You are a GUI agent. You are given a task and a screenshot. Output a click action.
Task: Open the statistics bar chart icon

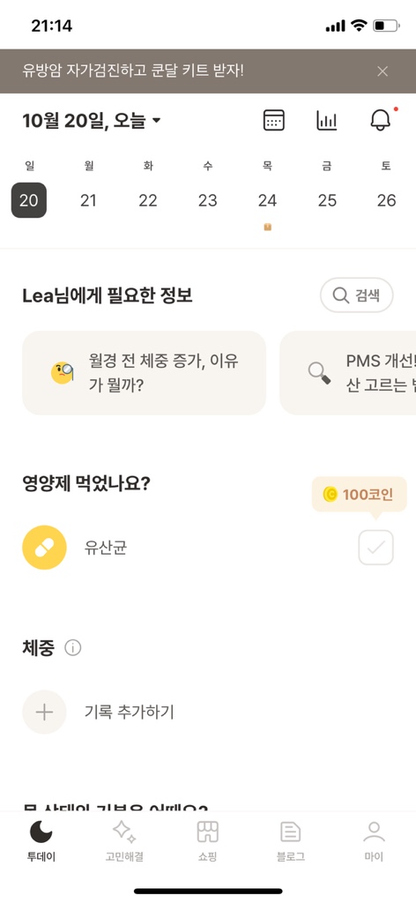click(327, 120)
